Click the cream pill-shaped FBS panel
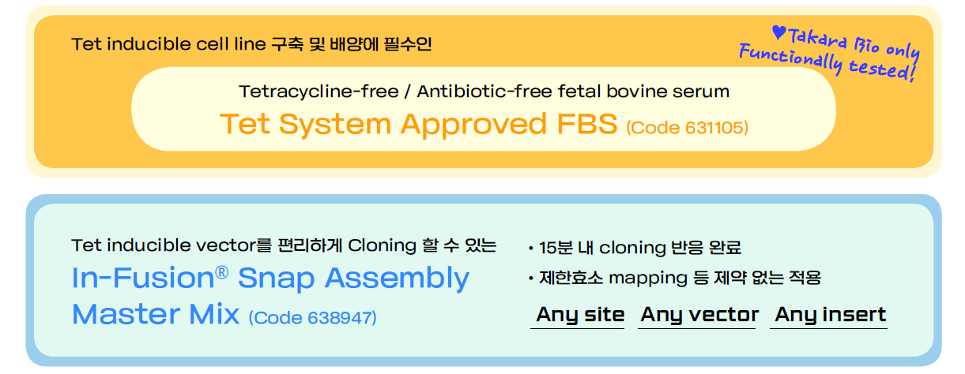Image resolution: width=965 pixels, height=374 pixels. tap(483, 109)
